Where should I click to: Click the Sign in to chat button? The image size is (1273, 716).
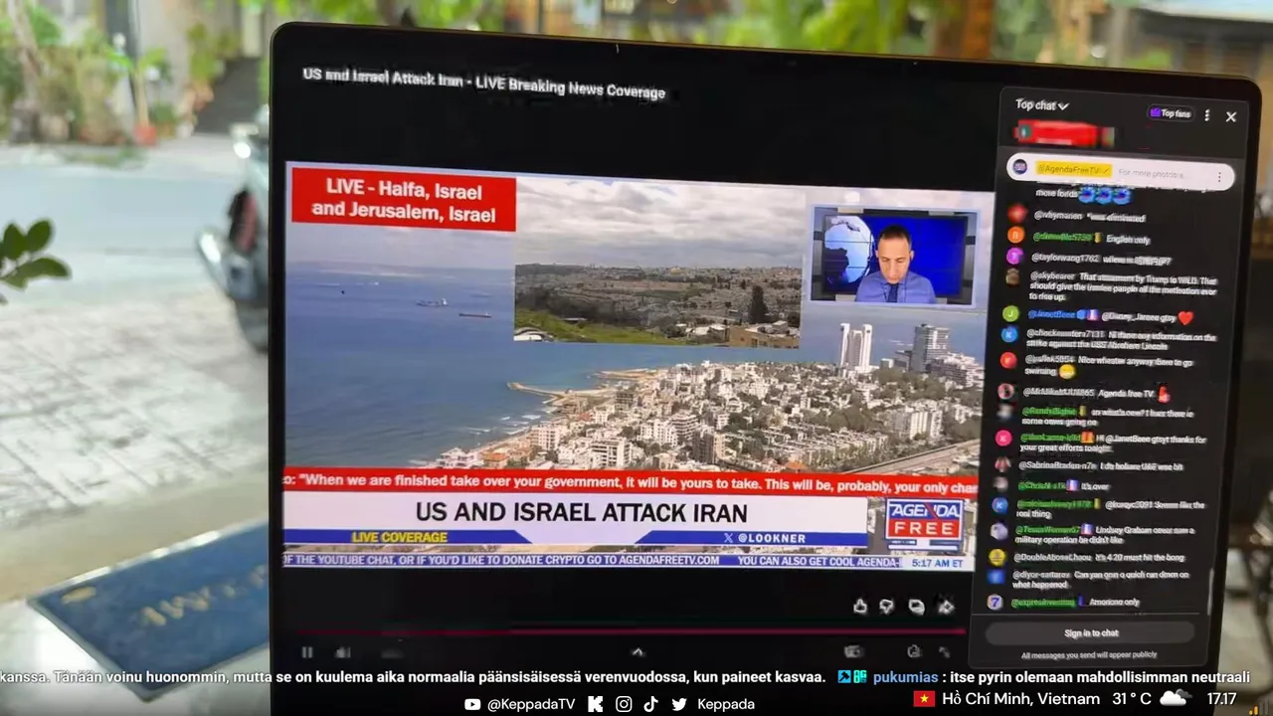tap(1091, 632)
